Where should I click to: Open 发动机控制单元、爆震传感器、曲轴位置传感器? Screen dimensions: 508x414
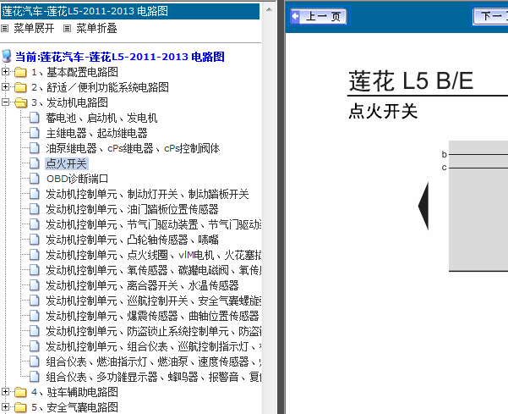click(x=152, y=316)
